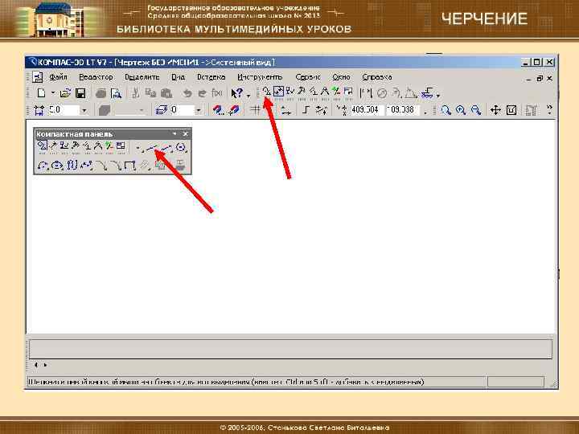Open the Окно menu
The image size is (579, 434).
click(341, 77)
